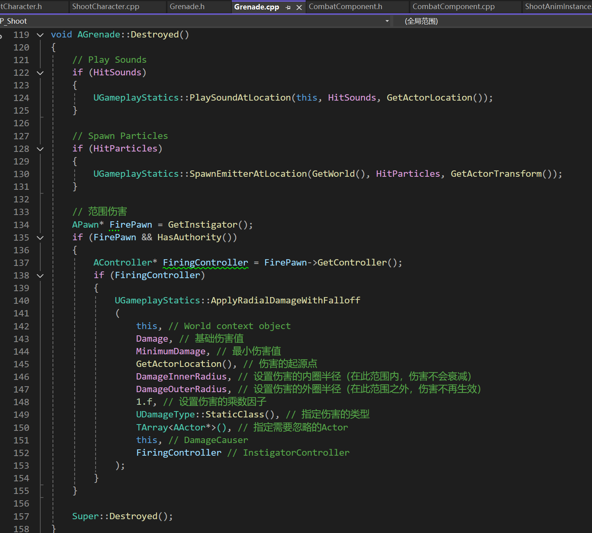Pin the Grenade.cpp tab
Screen dimensions: 592x533
(288, 7)
